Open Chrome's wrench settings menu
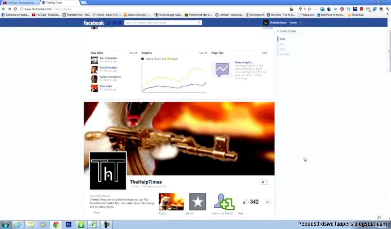The image size is (391, 229). click(388, 9)
